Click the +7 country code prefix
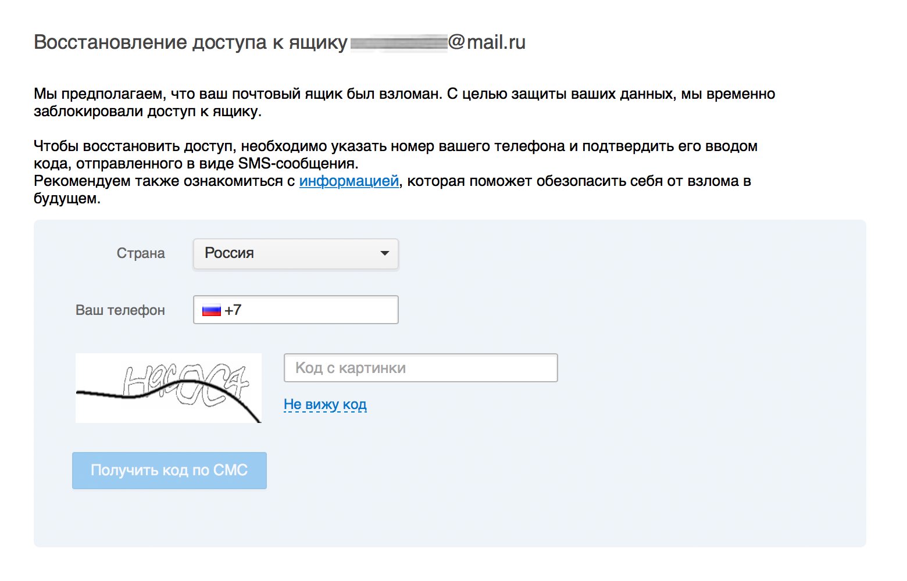 pos(233,310)
